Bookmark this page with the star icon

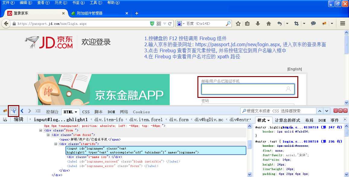(238, 24)
